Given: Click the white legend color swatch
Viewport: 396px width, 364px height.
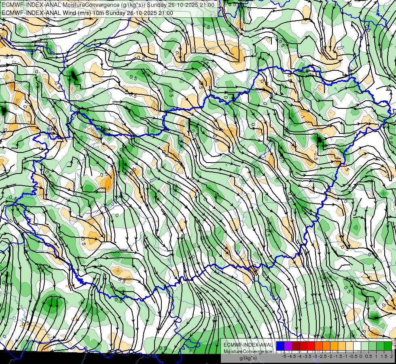Looking at the screenshot, I should (x=357, y=346).
